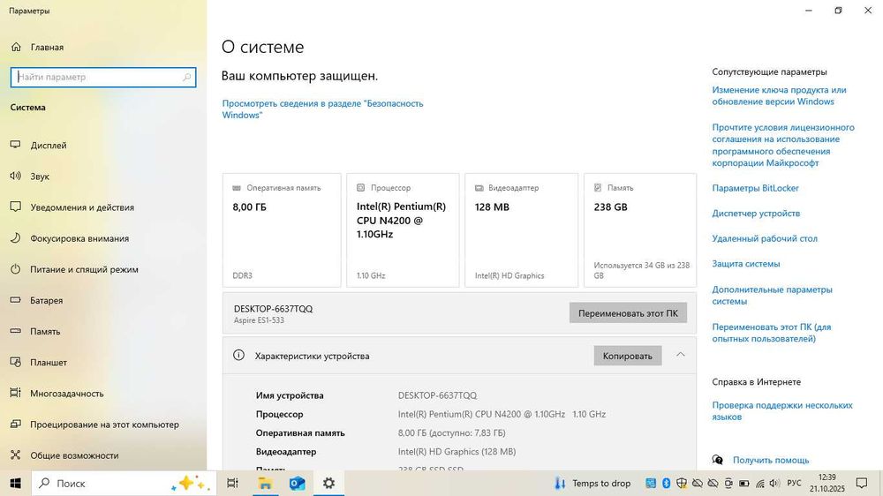Open Переименовать этот ПК (для опытных пользователей) link

tap(771, 333)
